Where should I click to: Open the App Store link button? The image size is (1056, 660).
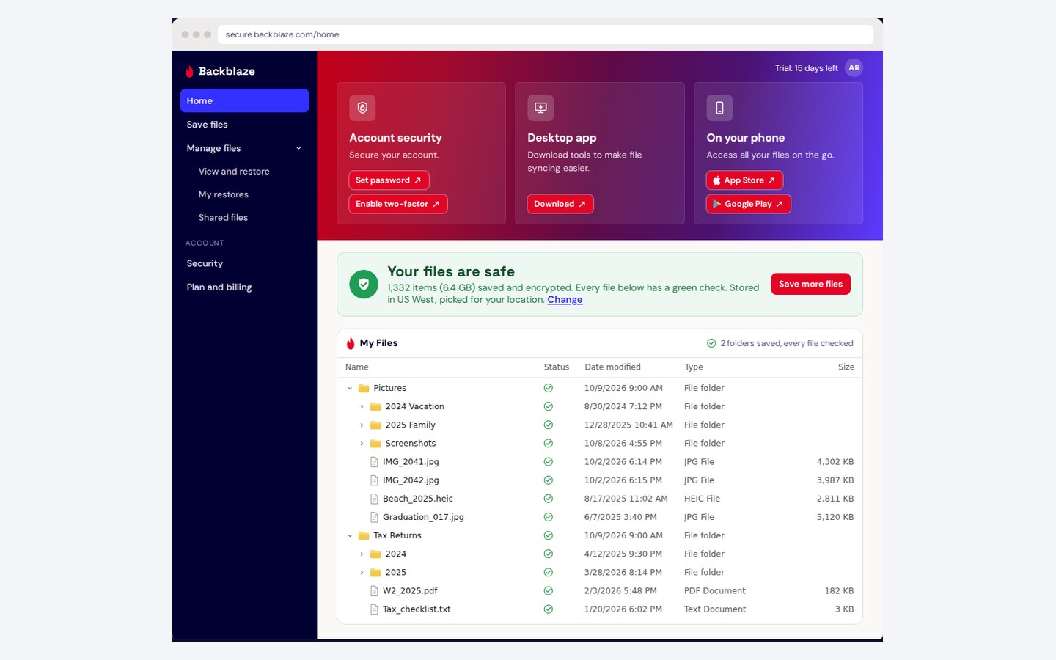744,180
